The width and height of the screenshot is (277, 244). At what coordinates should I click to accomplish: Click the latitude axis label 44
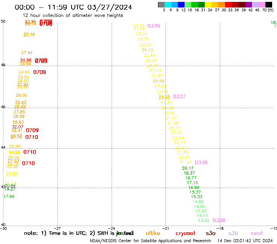[3, 147]
